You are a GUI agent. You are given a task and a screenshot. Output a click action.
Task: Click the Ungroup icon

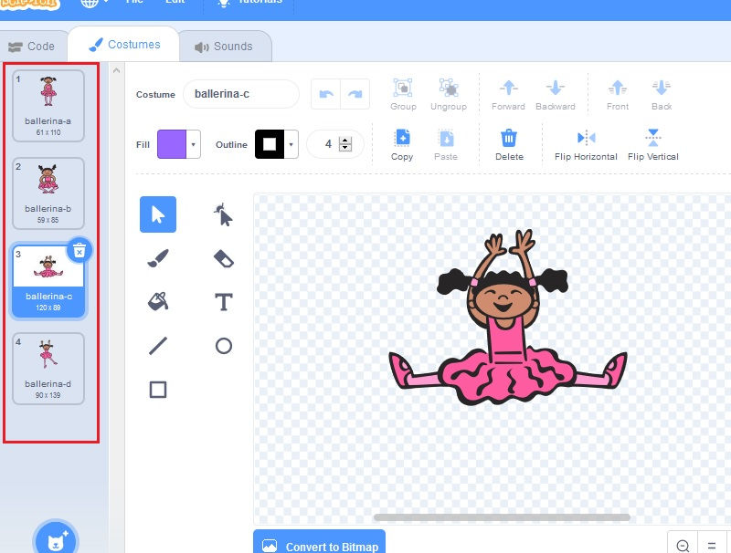click(x=449, y=95)
